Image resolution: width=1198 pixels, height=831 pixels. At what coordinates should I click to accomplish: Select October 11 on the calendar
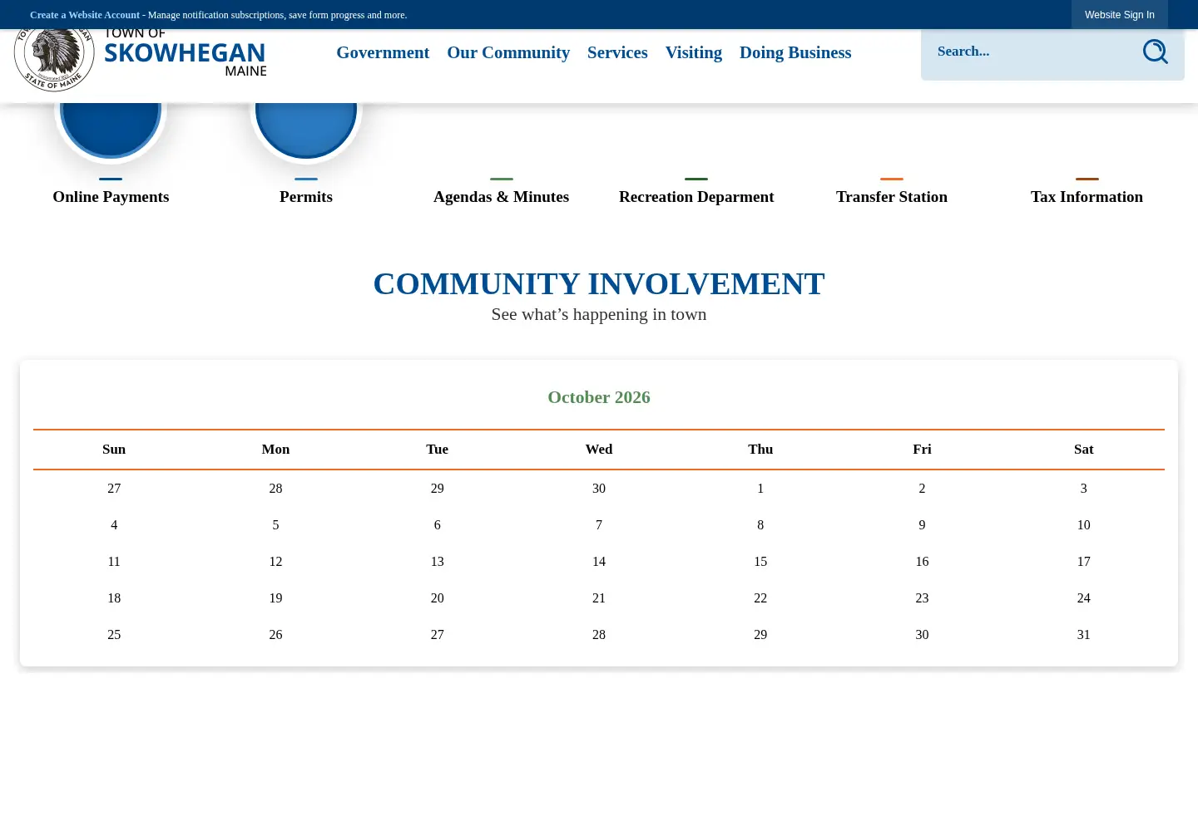pos(114,562)
